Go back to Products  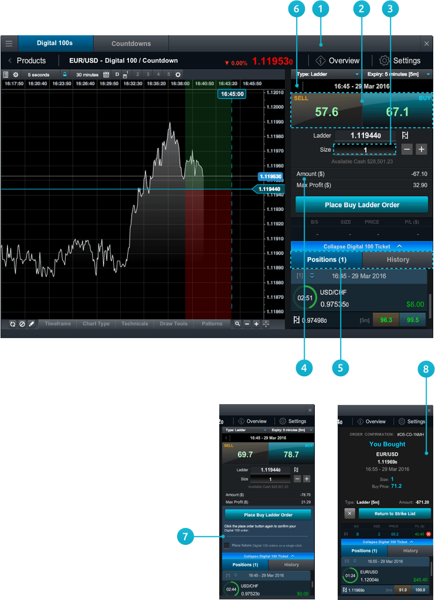pyautogui.click(x=27, y=60)
